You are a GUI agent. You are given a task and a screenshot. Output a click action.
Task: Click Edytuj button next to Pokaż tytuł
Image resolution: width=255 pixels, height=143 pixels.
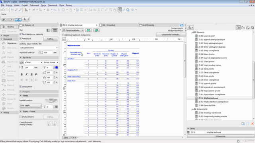(x=51, y=39)
